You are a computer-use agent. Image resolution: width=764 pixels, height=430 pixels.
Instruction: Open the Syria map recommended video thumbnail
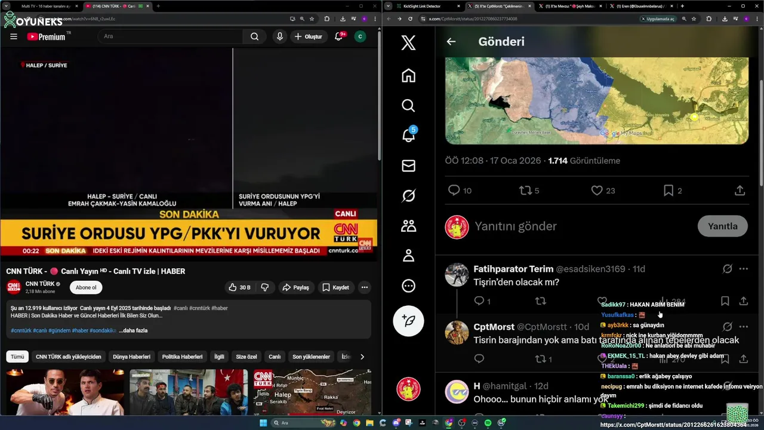(x=312, y=392)
